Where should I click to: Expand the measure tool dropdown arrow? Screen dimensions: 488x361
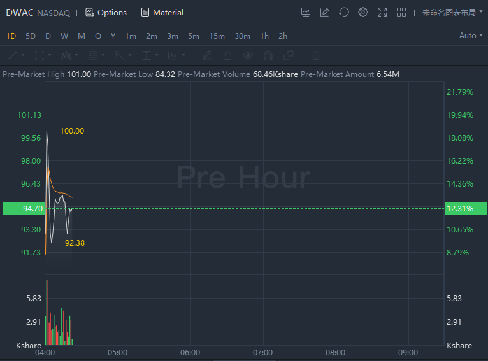point(157,55)
